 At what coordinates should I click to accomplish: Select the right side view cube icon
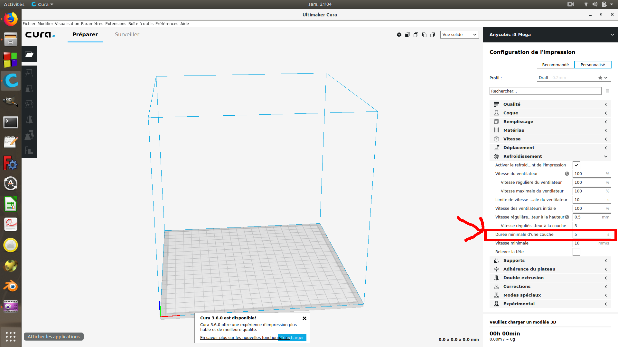coord(433,35)
